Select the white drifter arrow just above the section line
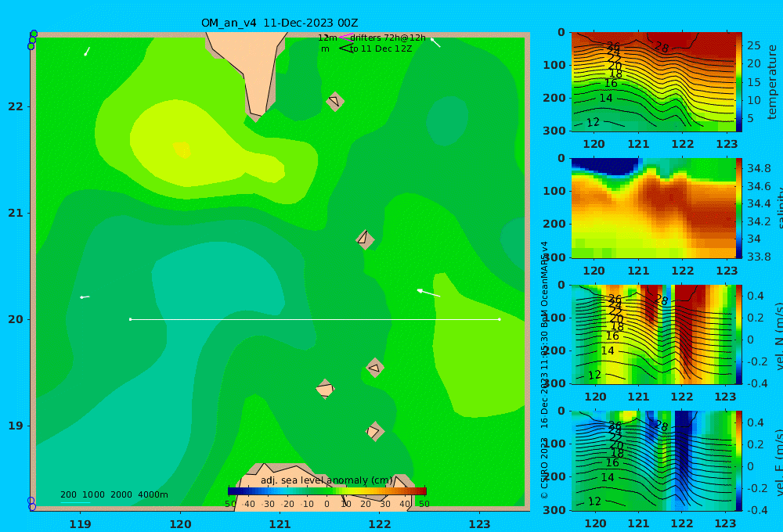 428,293
